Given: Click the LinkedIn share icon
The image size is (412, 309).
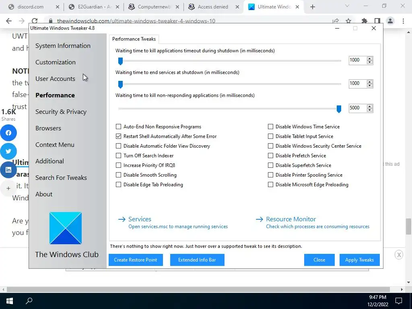Looking at the screenshot, I should click(x=8, y=170).
